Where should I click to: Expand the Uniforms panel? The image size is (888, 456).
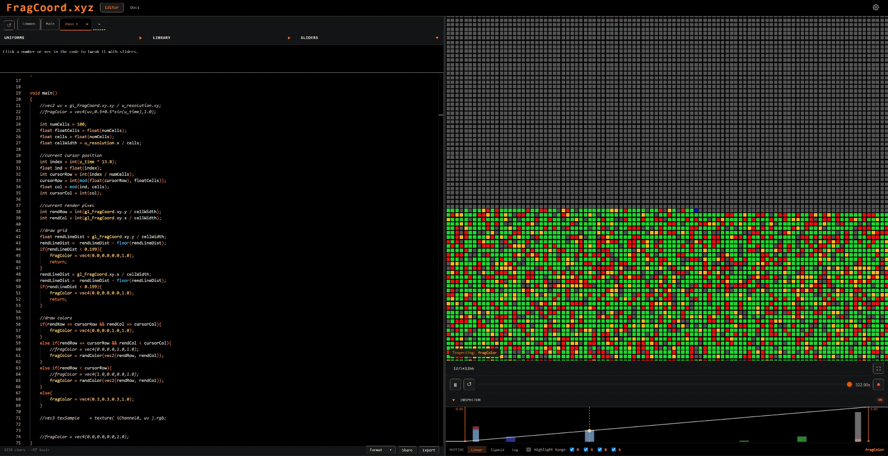[140, 38]
